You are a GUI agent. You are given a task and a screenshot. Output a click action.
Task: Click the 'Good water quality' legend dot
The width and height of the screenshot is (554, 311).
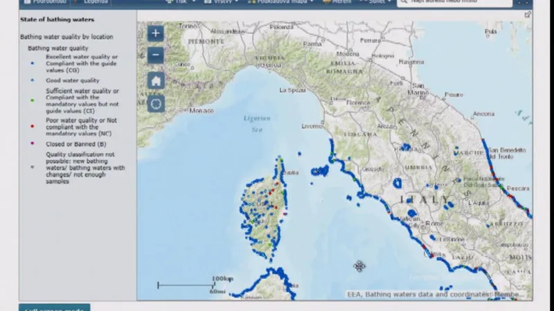pos(32,80)
